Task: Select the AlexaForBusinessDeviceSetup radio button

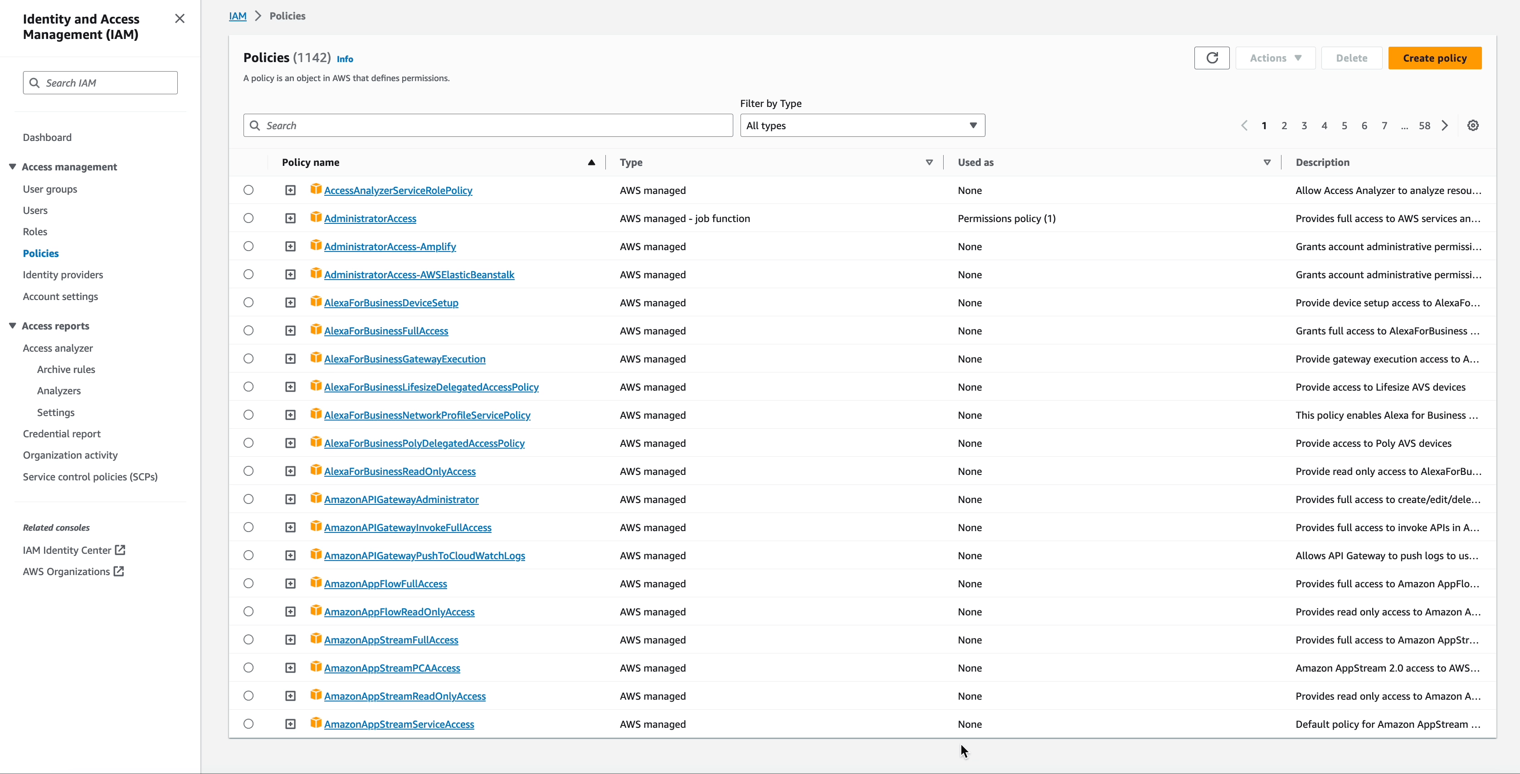Action: 248,302
